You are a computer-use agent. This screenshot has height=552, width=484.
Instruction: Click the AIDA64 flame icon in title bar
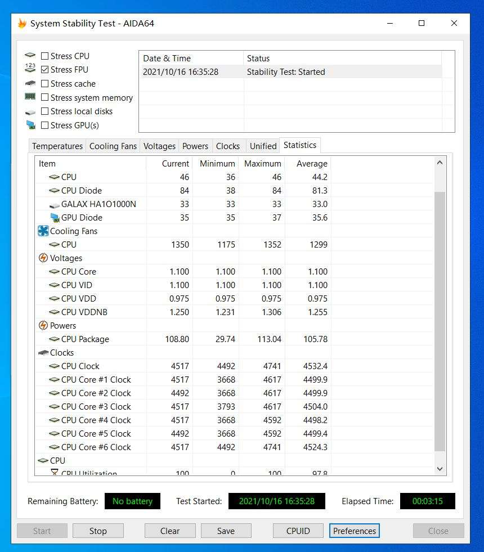pyautogui.click(x=22, y=24)
